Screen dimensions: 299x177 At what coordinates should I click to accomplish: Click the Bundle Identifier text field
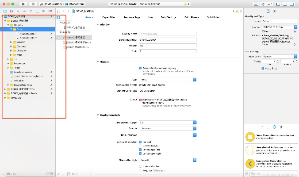pos(168,39)
